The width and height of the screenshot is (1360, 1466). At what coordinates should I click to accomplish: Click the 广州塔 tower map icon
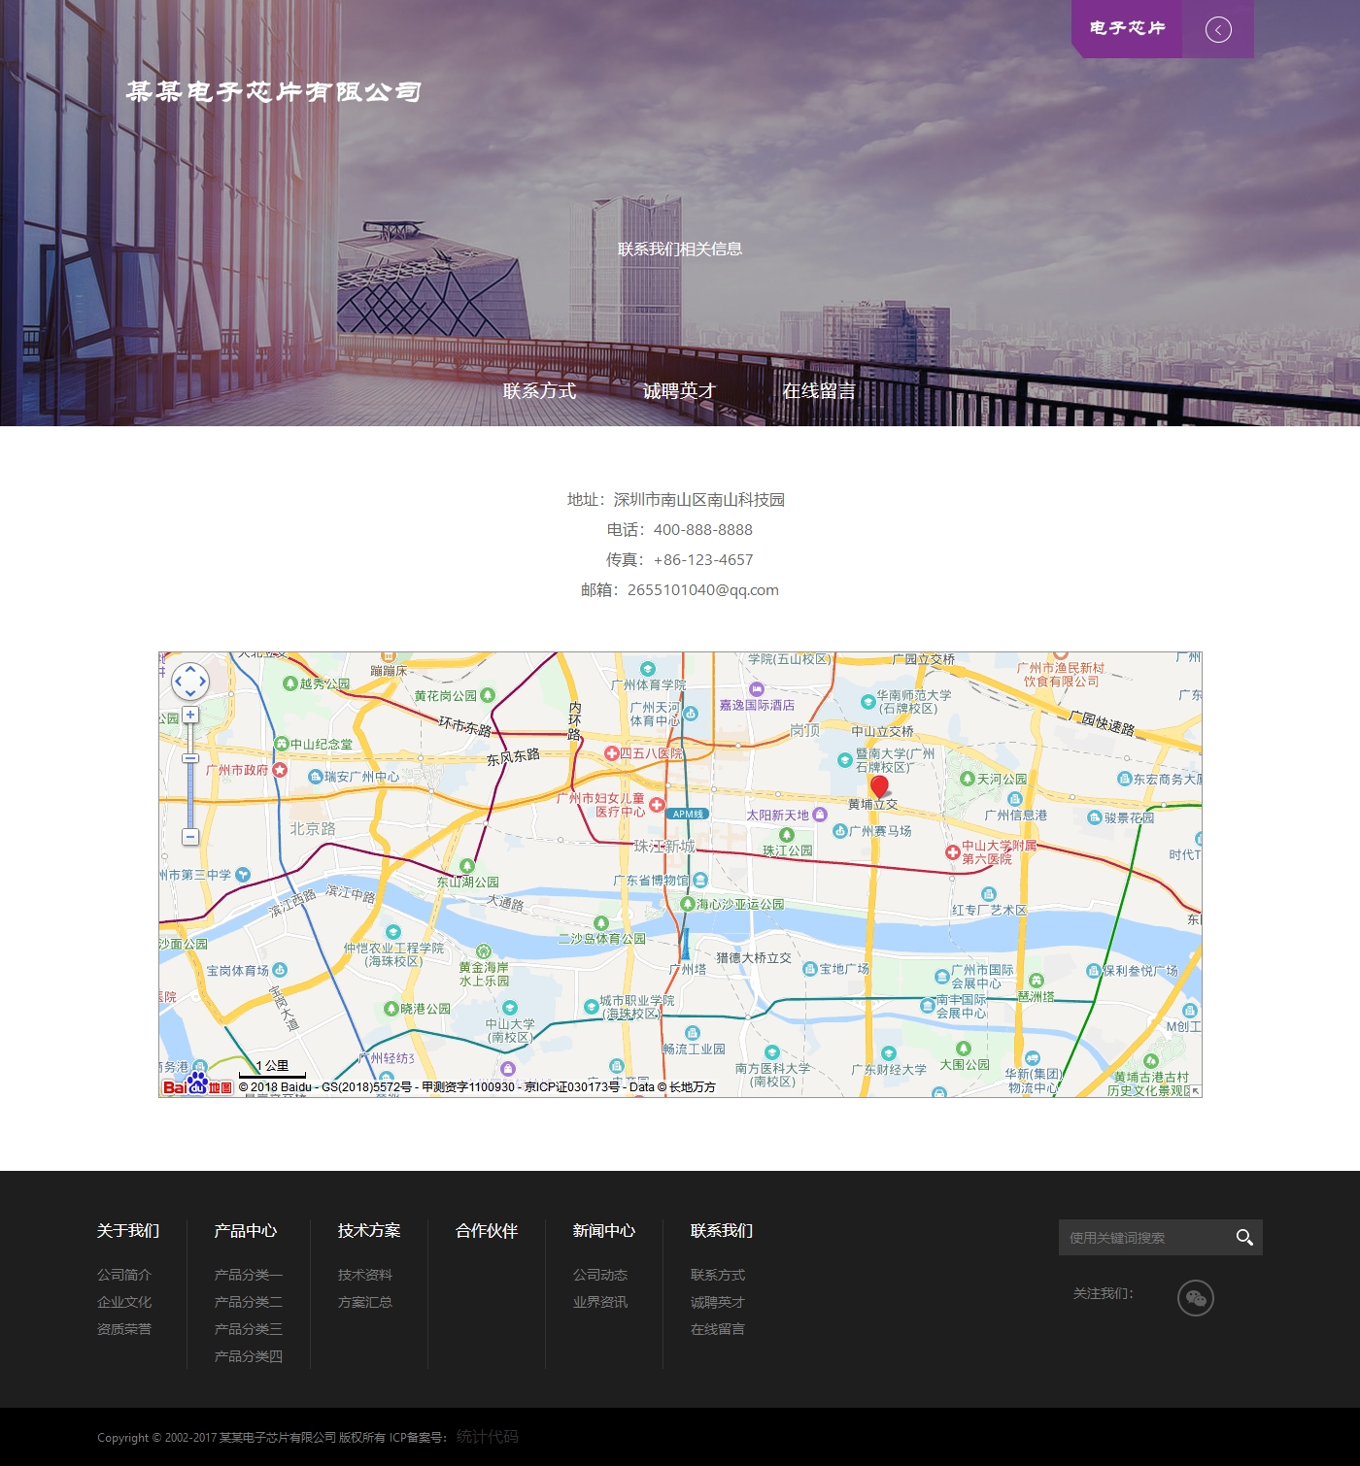pyautogui.click(x=685, y=944)
